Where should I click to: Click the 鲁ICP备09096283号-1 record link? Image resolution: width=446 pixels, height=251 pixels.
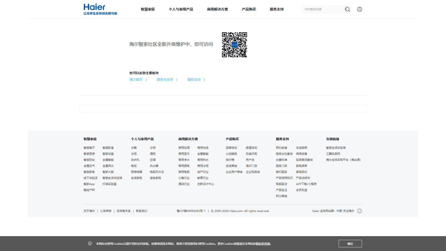(191, 211)
